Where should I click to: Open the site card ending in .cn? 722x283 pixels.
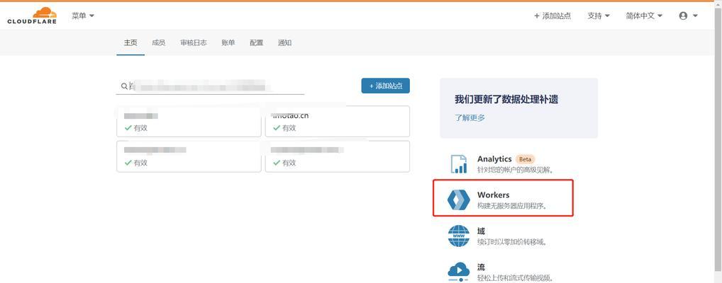tap(337, 121)
